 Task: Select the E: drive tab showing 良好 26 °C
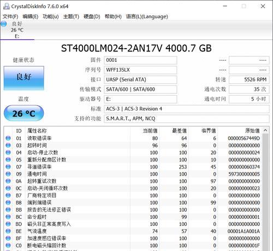pos(17,30)
